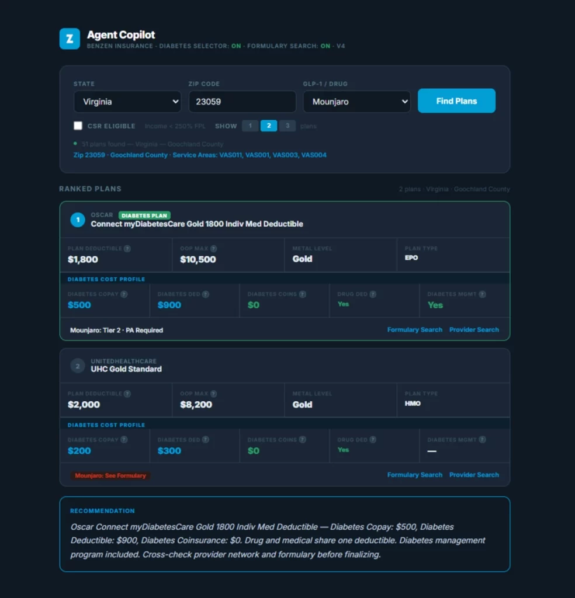575x598 pixels.
Task: Click the $500 diabetes copay value
Action: click(x=79, y=305)
